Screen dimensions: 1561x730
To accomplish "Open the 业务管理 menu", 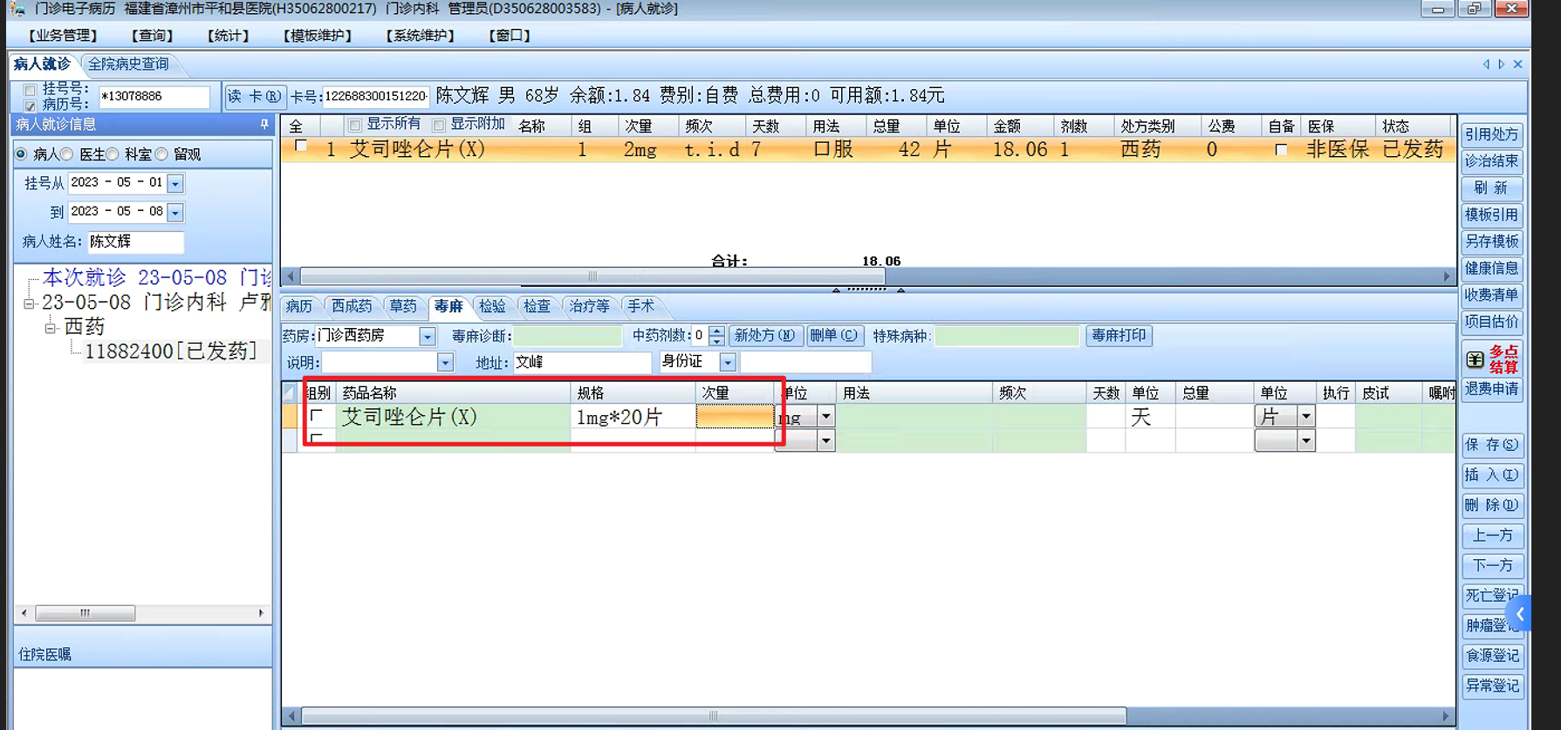I will click(x=63, y=36).
